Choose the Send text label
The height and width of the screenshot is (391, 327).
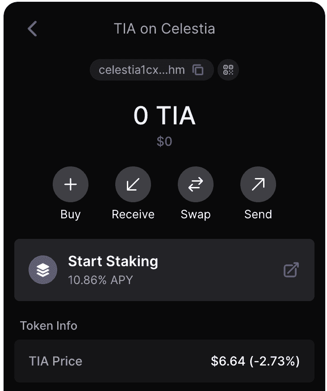click(258, 214)
